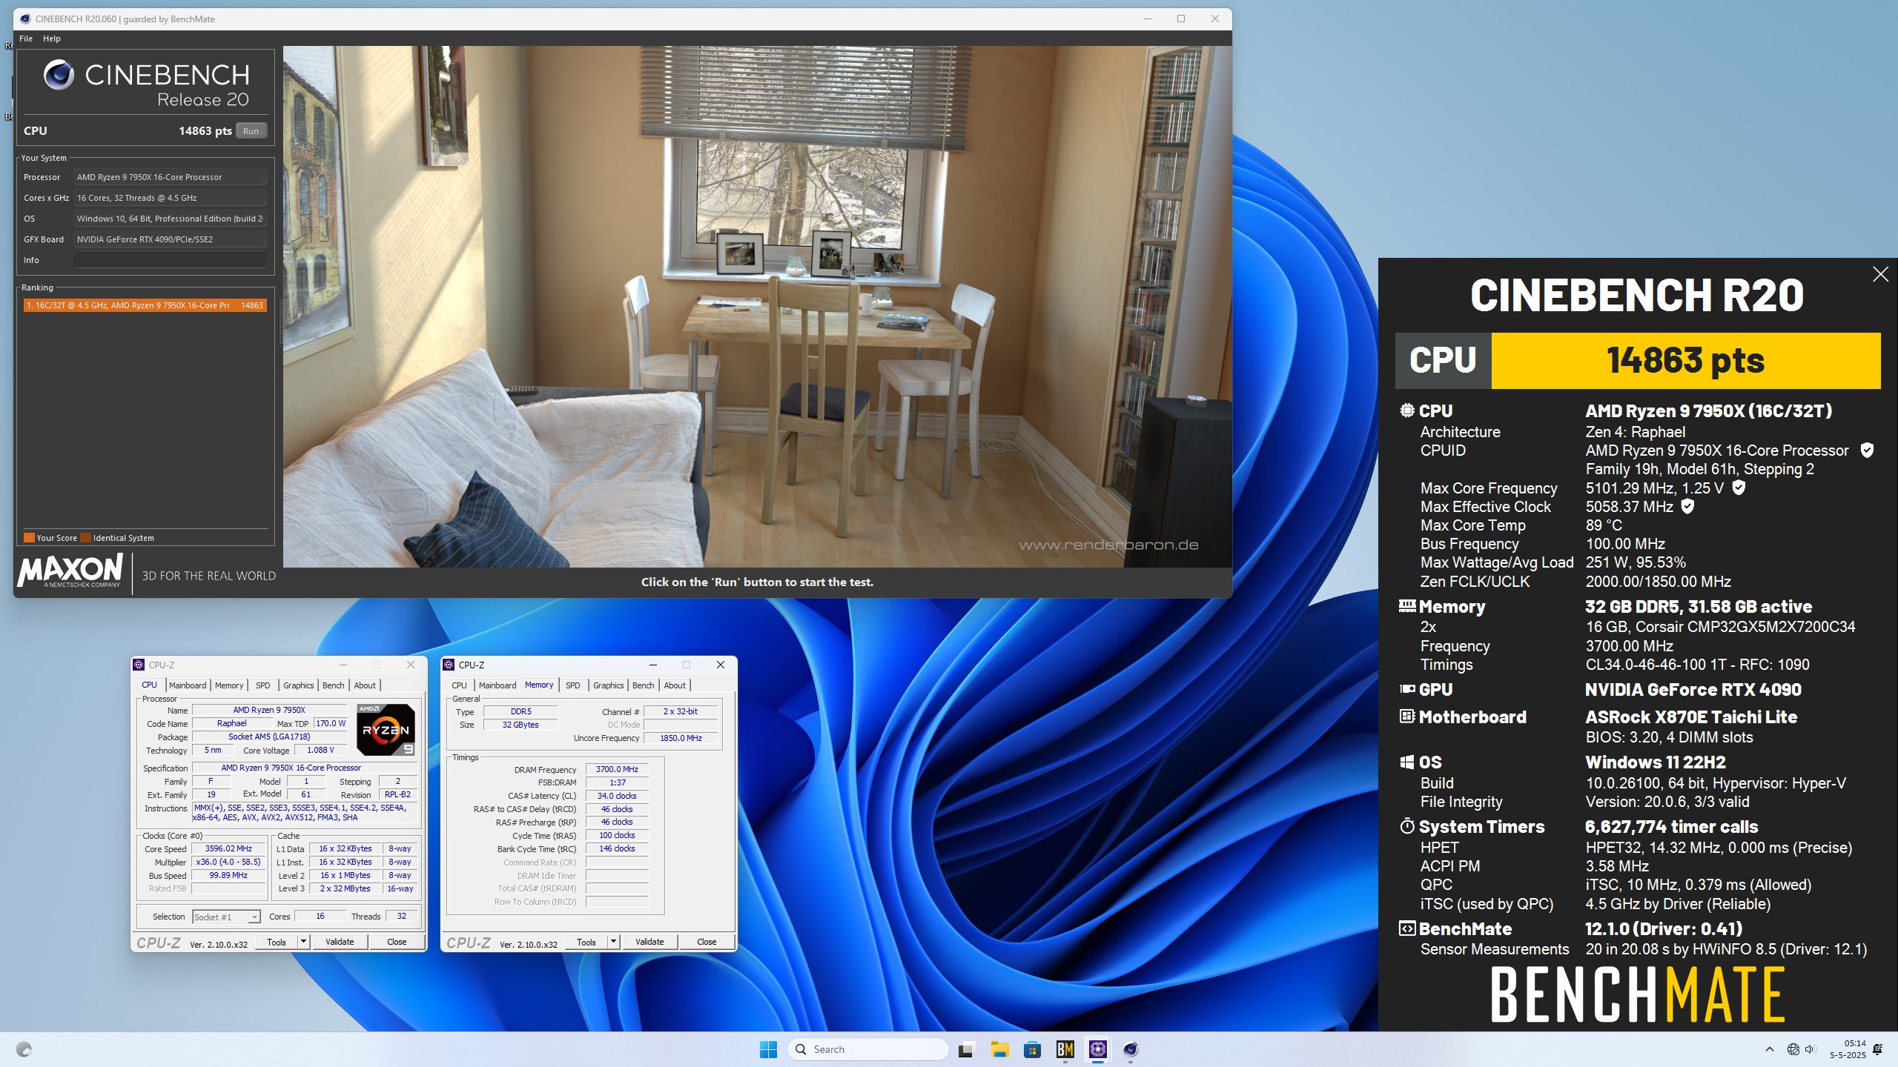The image size is (1898, 1067).
Task: Switch to Mainboard tab in left CPU-Z
Action: pyautogui.click(x=188, y=685)
